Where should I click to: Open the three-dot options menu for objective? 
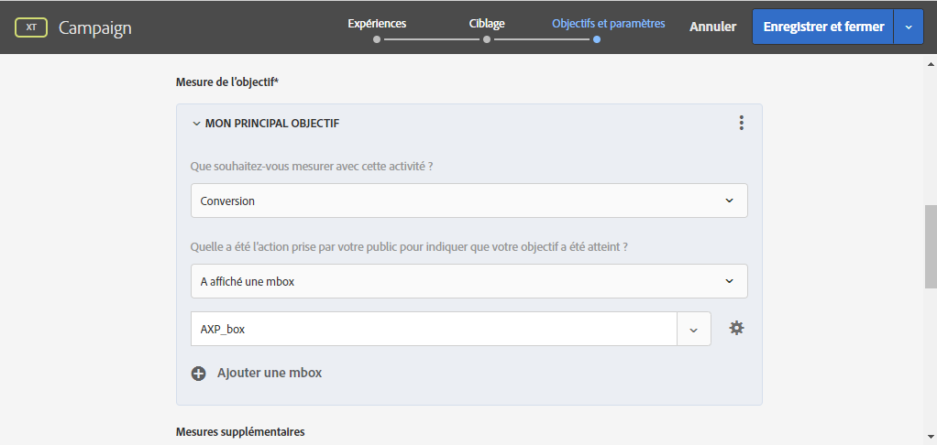[741, 123]
